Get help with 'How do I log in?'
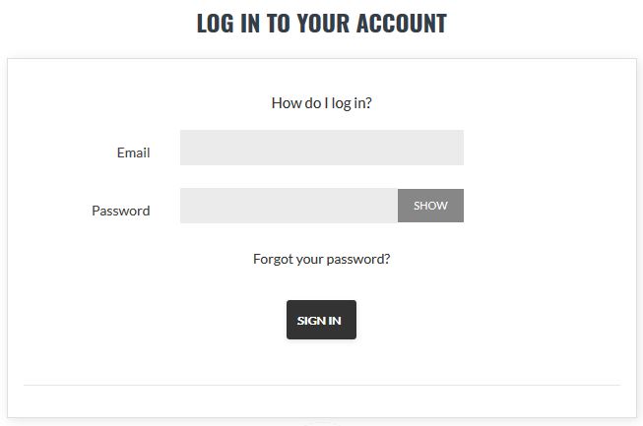The image size is (643, 426). [321, 103]
